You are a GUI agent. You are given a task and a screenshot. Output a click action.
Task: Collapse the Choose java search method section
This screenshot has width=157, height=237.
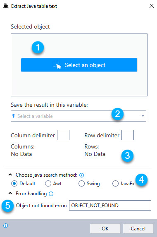(x=10, y=175)
